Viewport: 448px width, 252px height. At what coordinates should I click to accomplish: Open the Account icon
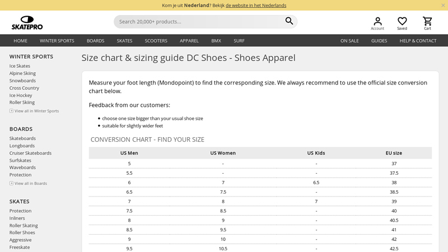click(377, 24)
